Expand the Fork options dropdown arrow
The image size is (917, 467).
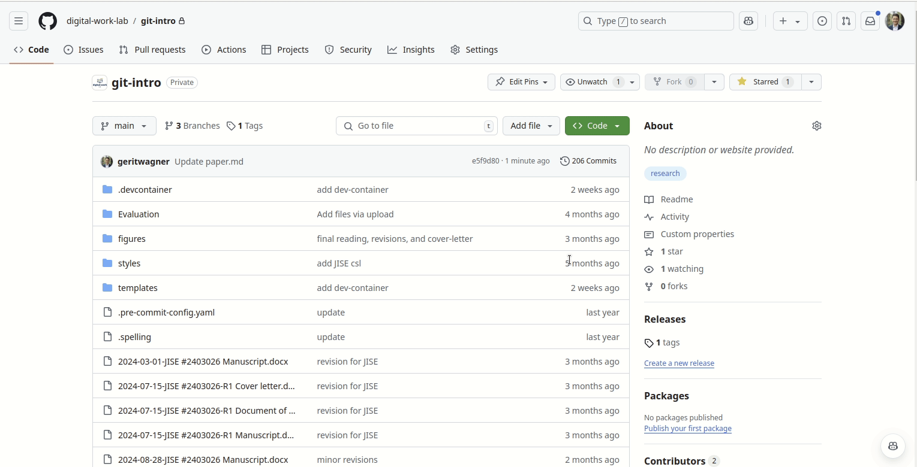[x=714, y=82]
